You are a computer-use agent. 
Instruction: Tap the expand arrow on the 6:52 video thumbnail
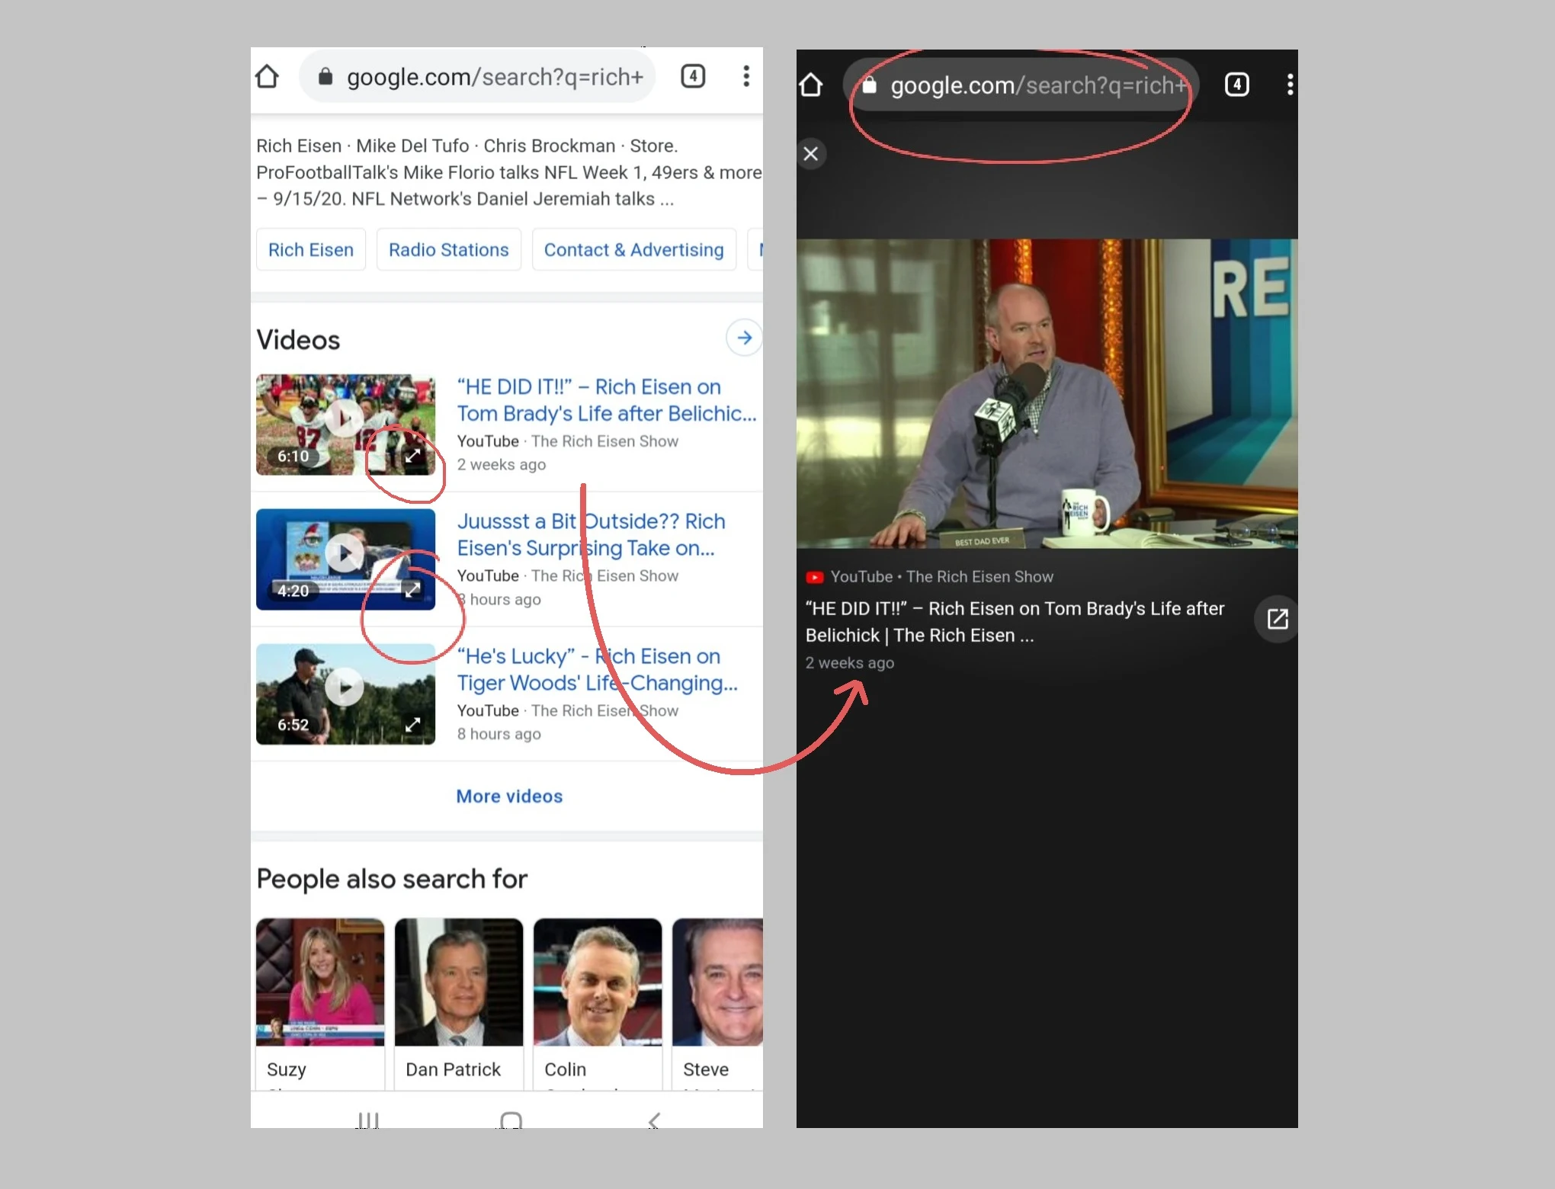click(412, 724)
